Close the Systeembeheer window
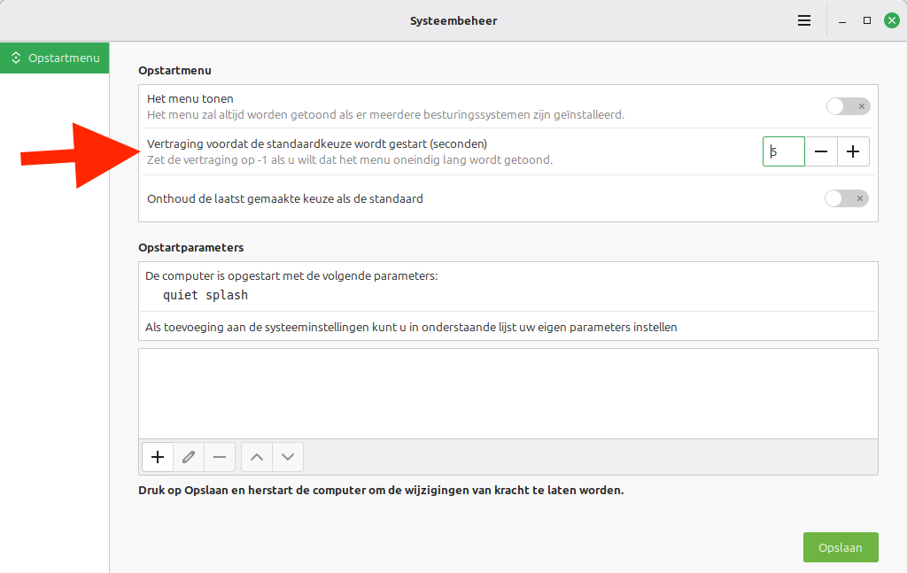 click(891, 20)
